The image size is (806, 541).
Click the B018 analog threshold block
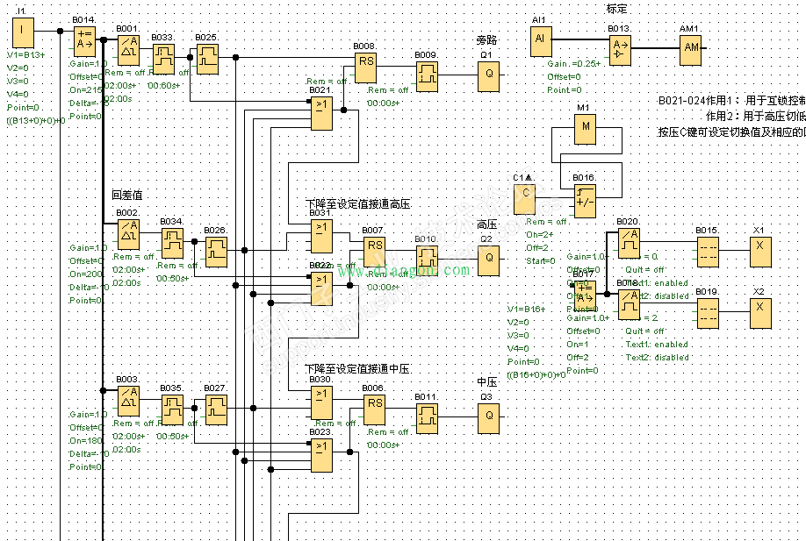pos(630,304)
